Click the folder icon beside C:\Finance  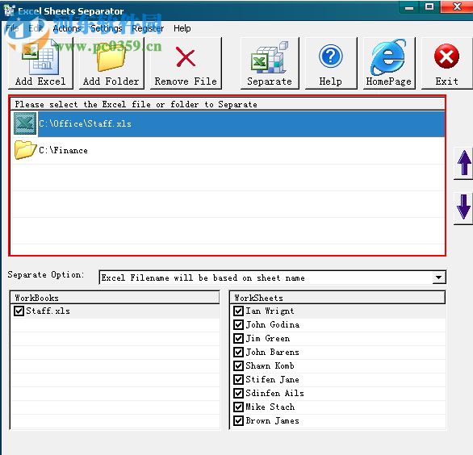point(25,150)
